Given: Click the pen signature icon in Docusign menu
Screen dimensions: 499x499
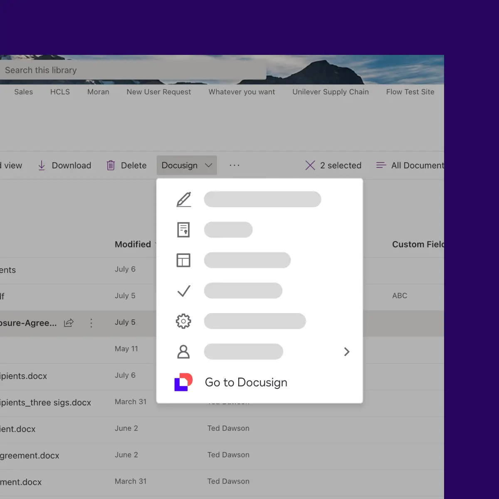Looking at the screenshot, I should coord(183,199).
